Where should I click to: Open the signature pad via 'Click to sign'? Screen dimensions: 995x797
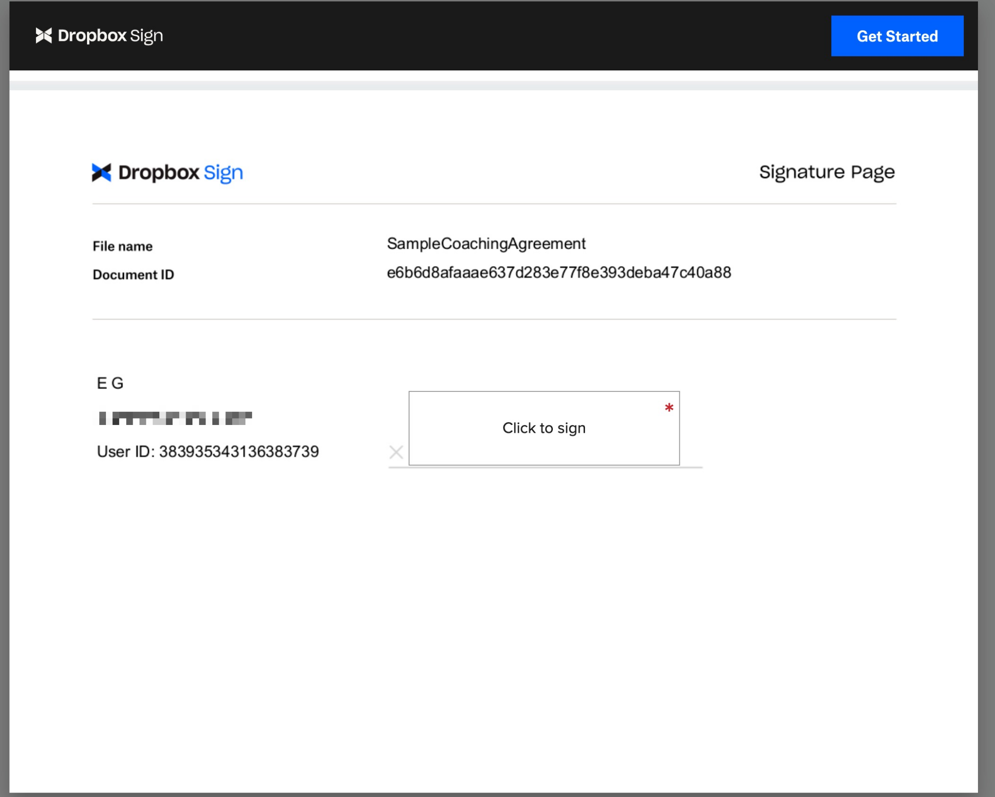pyautogui.click(x=544, y=428)
